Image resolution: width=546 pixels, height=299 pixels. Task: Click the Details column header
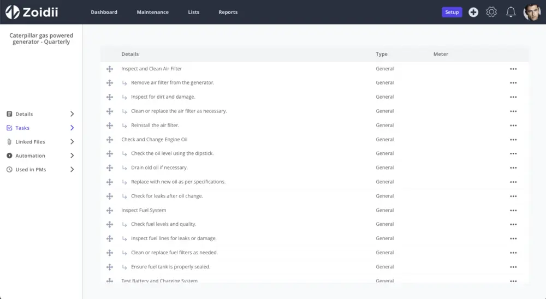click(130, 54)
